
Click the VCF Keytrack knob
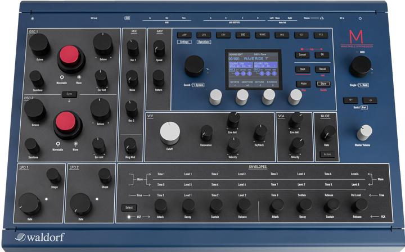(260, 133)
